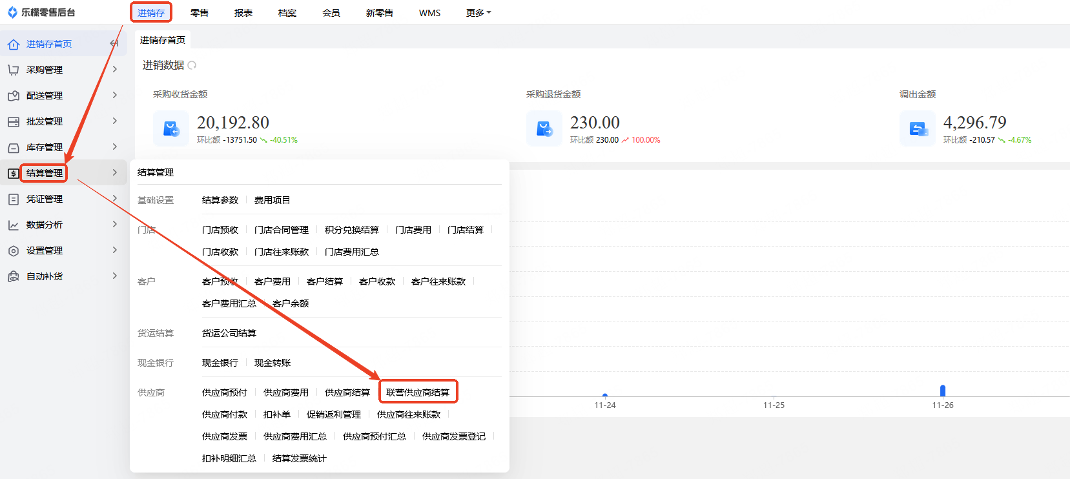
Task: Click the 11-26 bar in the chart
Action: [x=943, y=391]
